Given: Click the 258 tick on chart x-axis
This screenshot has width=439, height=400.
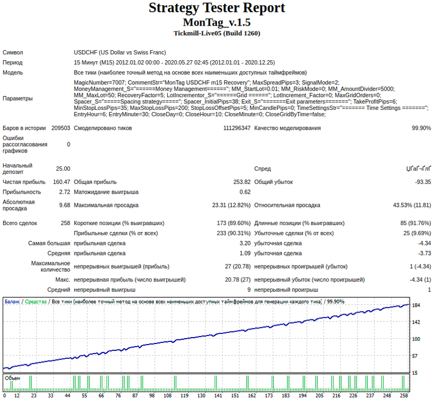Looking at the screenshot, I should (x=404, y=396).
